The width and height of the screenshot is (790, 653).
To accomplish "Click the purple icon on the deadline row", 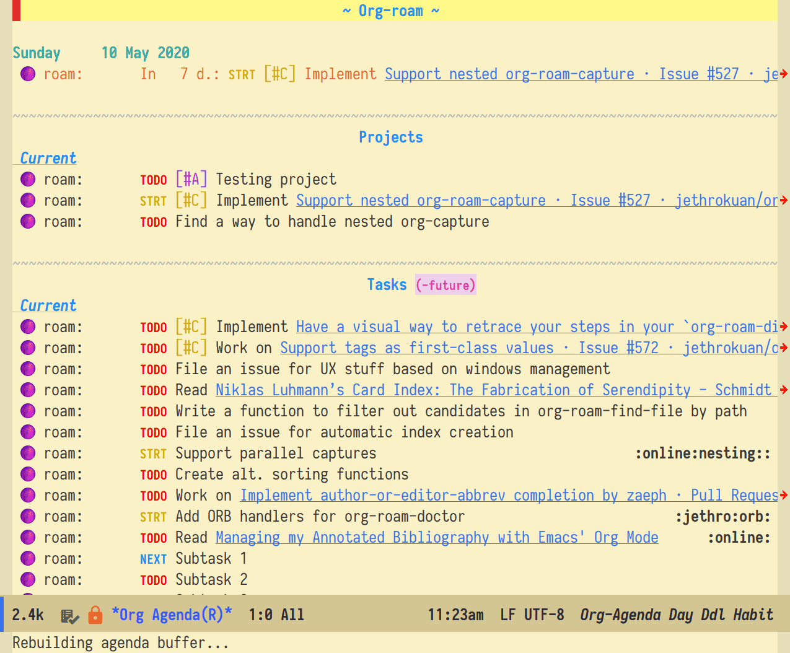I will point(28,74).
